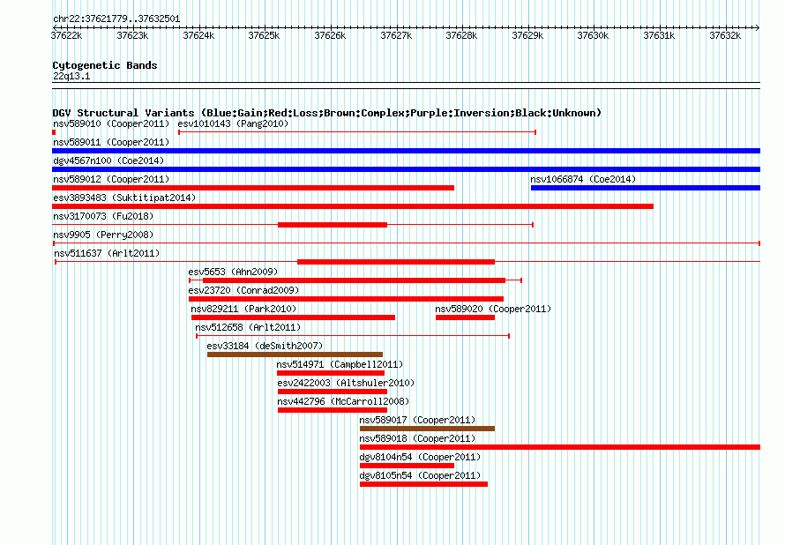The image size is (785, 545).
Task: Click the esv2422003 (Altshuler2010) label
Action: point(346,383)
